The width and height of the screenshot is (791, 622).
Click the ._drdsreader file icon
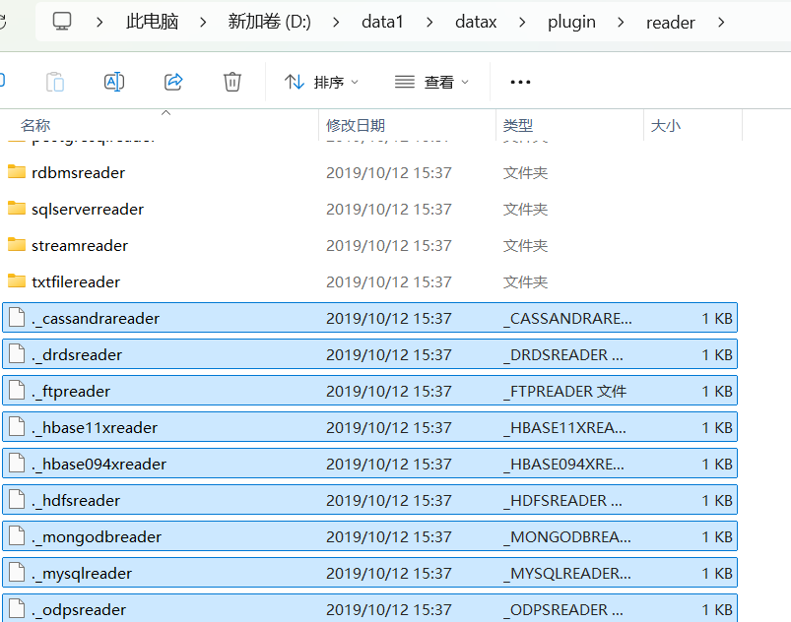coord(17,354)
